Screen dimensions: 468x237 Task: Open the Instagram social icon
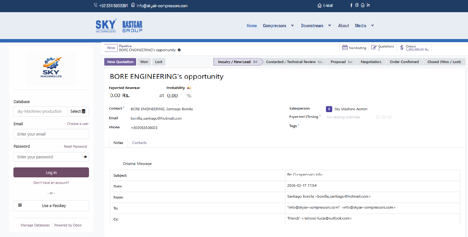click(x=357, y=5)
